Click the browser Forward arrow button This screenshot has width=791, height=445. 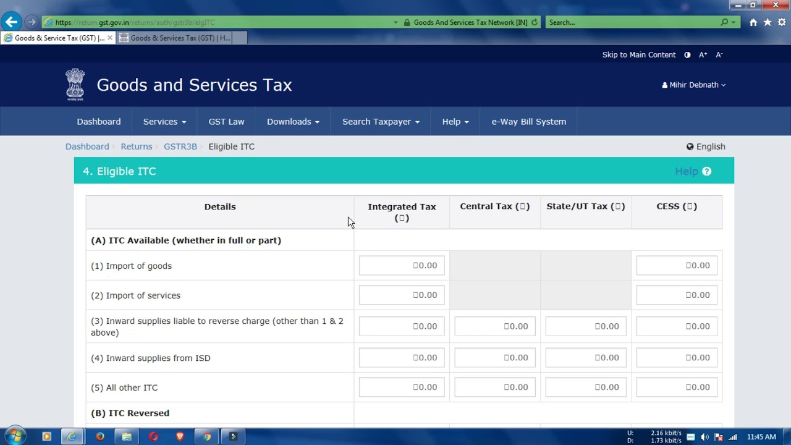coord(32,22)
